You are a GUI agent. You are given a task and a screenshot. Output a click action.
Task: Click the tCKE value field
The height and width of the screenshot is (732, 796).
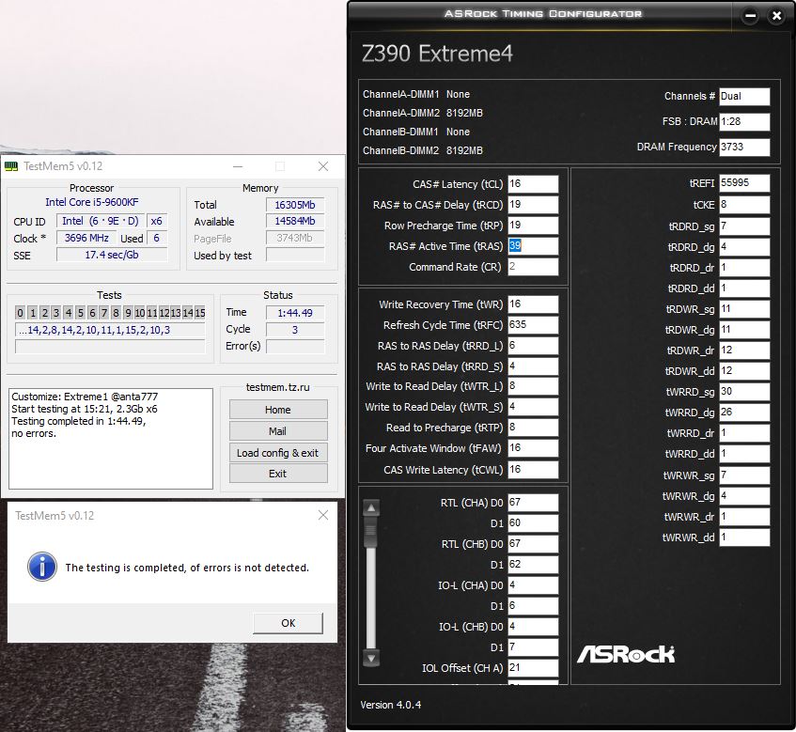(x=744, y=205)
